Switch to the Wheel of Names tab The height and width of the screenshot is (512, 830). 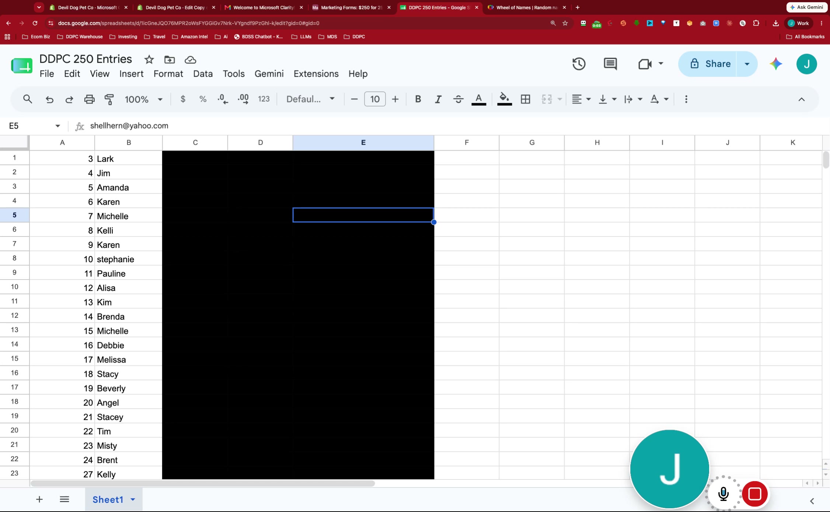526,7
